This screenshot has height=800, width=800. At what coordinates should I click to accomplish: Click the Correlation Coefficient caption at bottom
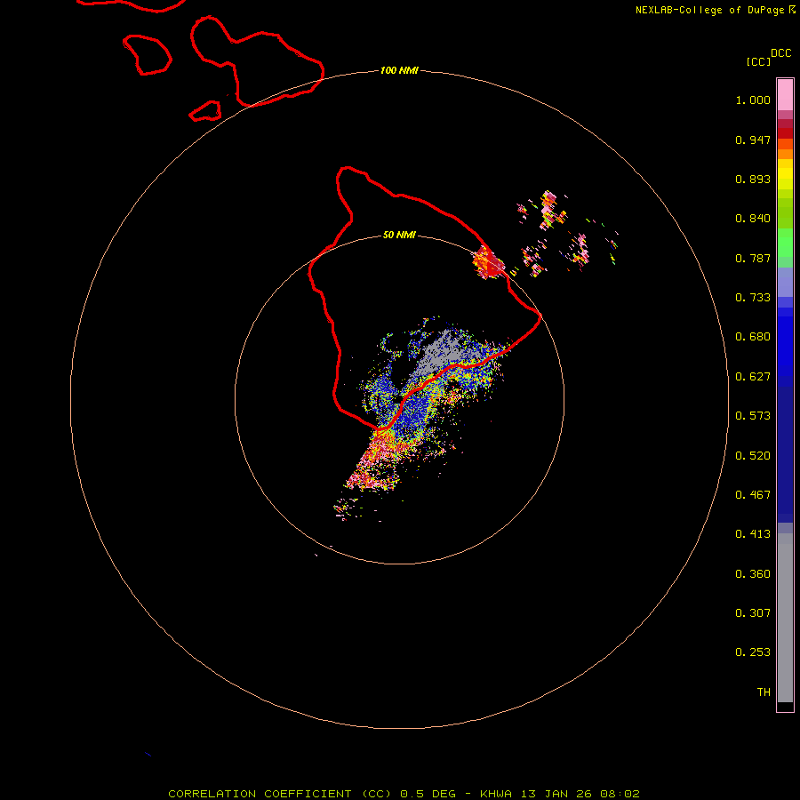pos(404,794)
